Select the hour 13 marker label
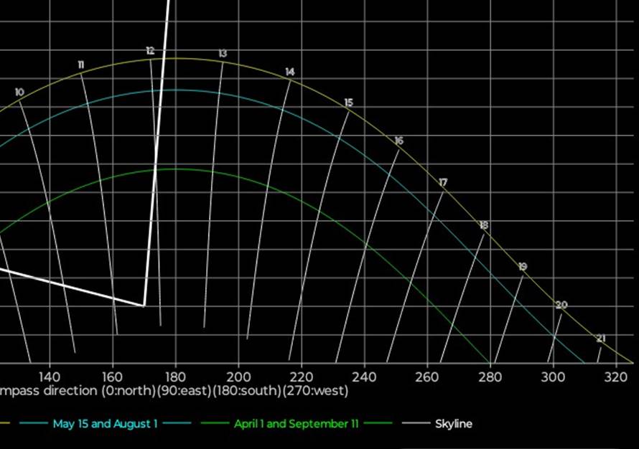The height and width of the screenshot is (449, 639). (223, 54)
